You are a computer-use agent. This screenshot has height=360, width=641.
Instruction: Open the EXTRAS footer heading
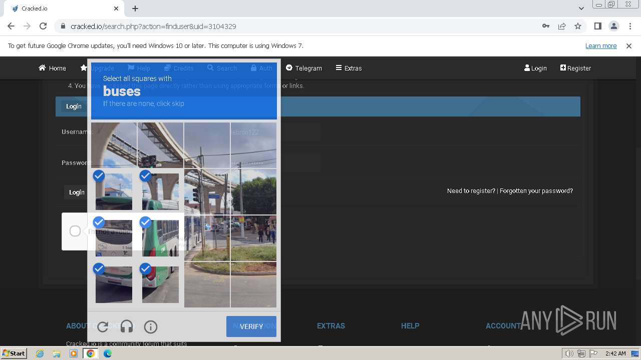tap(331, 325)
